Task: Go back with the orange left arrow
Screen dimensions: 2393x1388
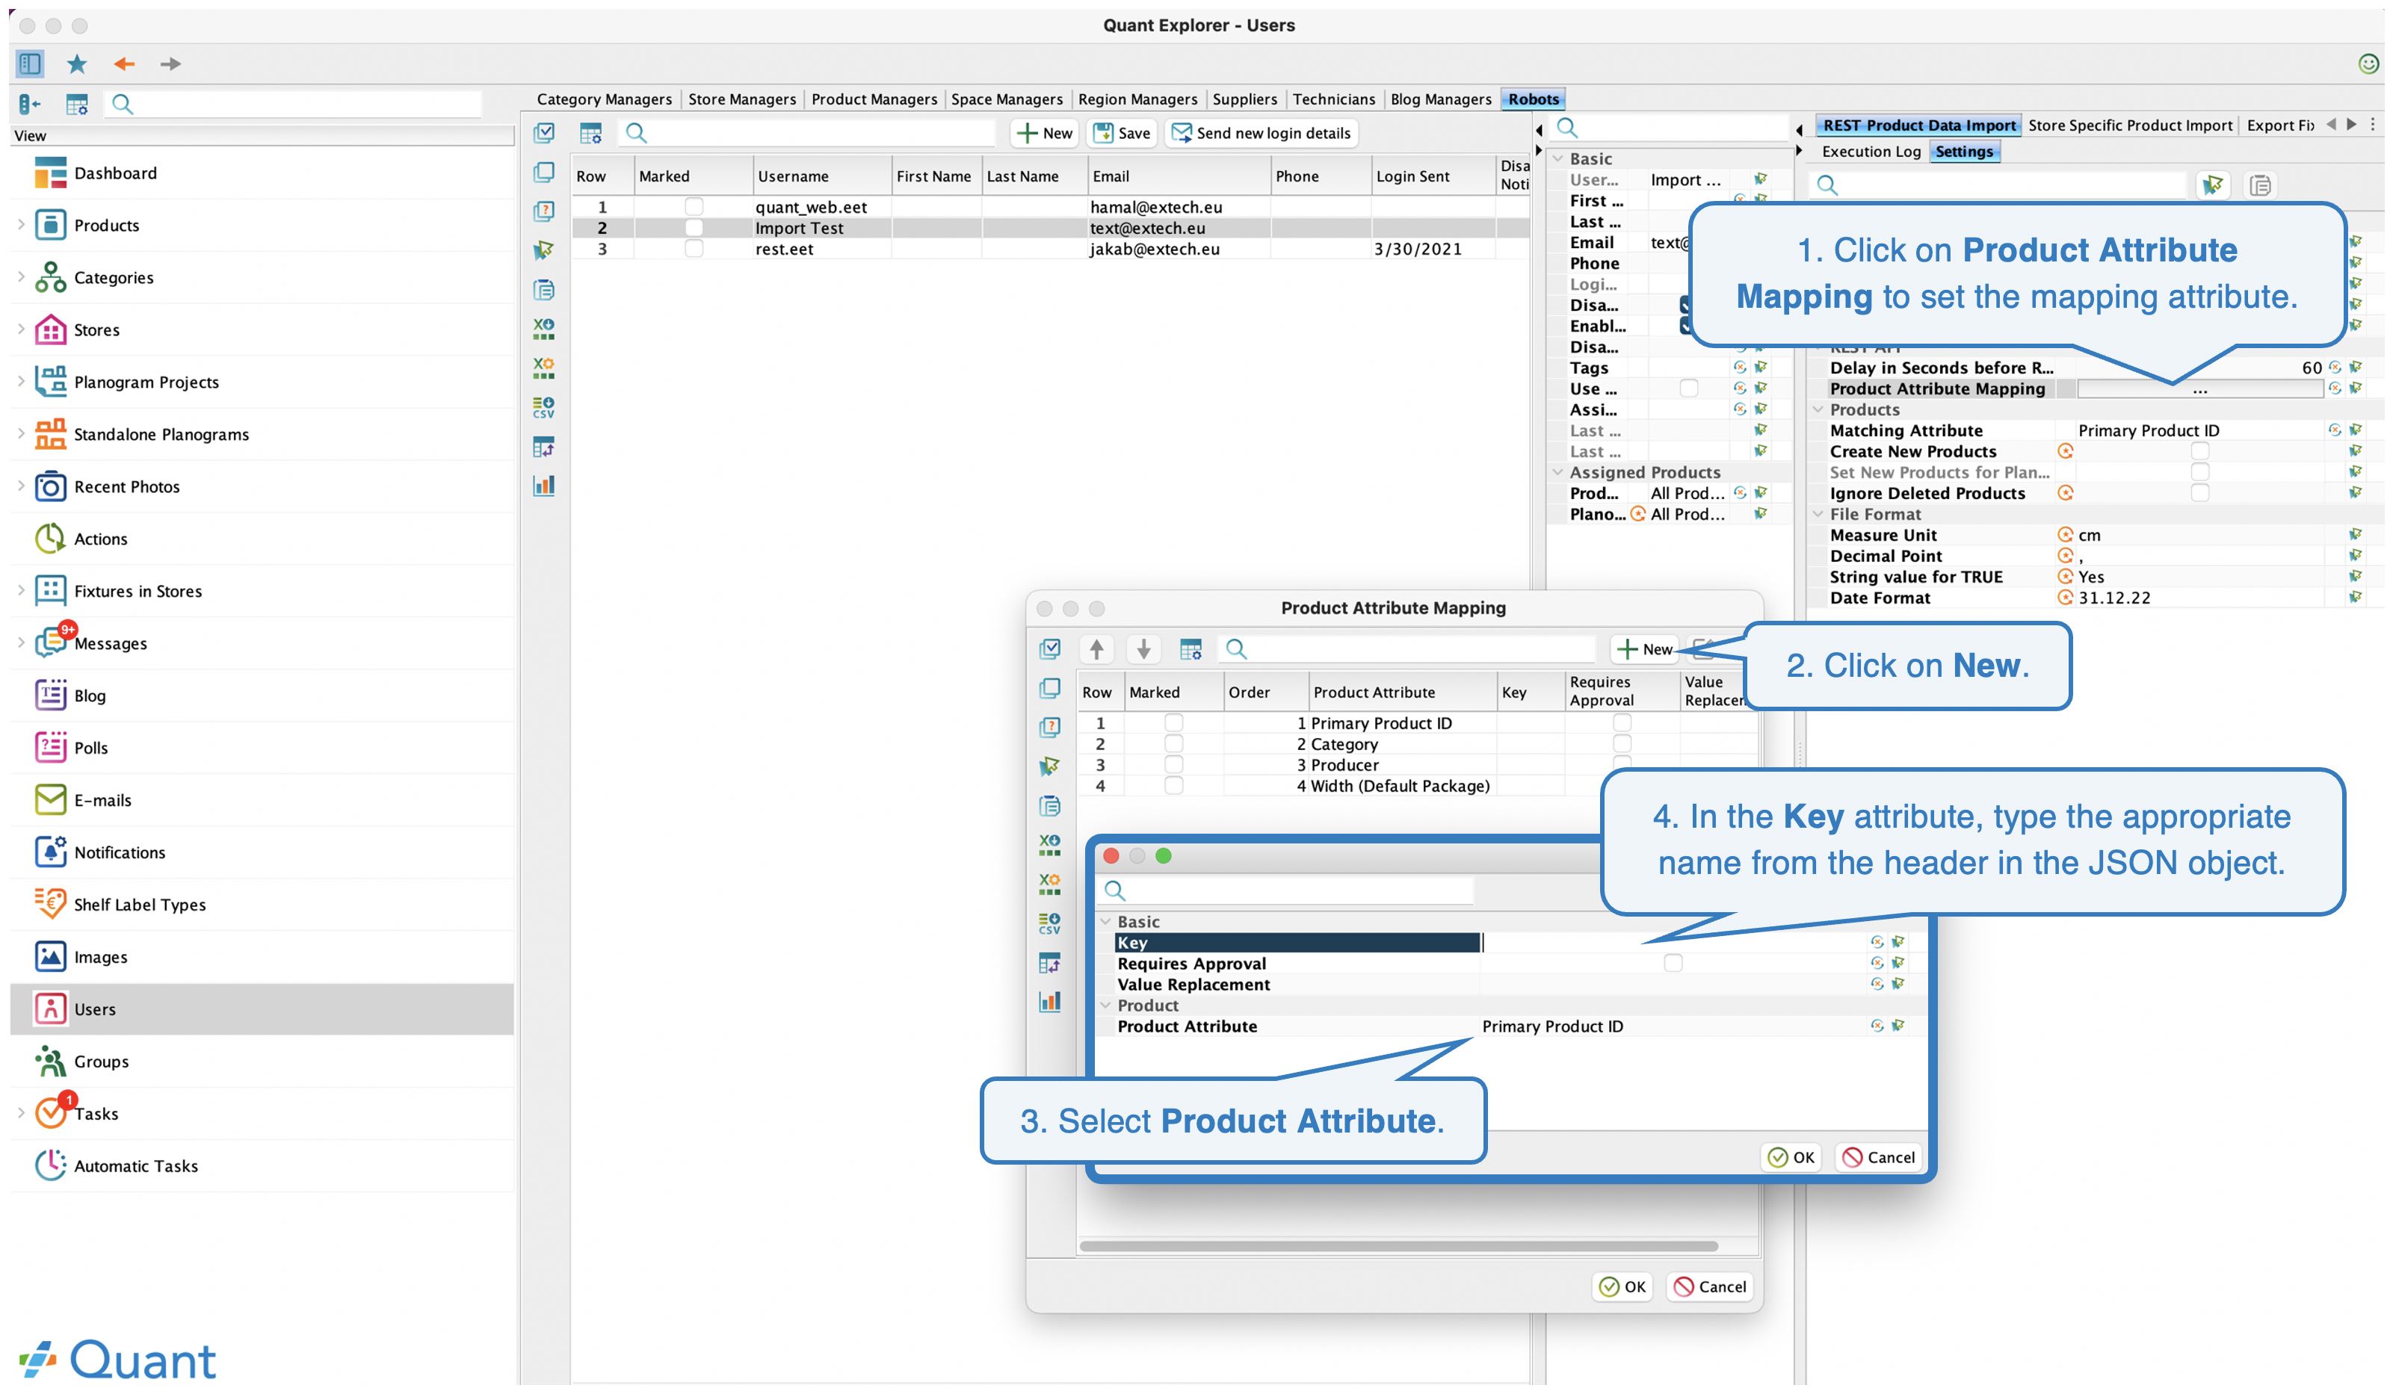Action: [x=124, y=63]
